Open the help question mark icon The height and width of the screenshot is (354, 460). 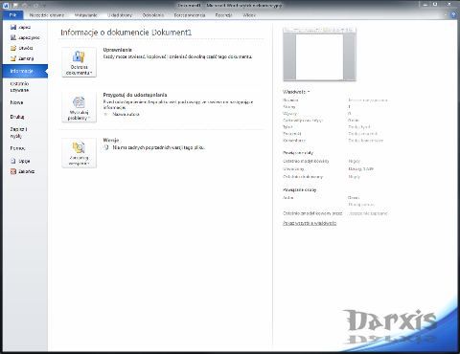coord(453,14)
